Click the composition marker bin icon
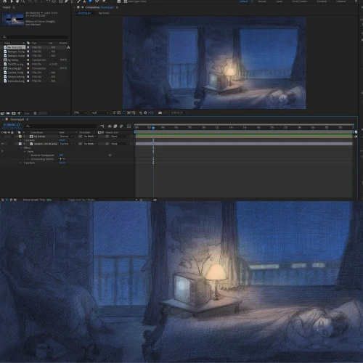Image resolution: width=363 pixels, height=363 pixels. [x=356, y=132]
